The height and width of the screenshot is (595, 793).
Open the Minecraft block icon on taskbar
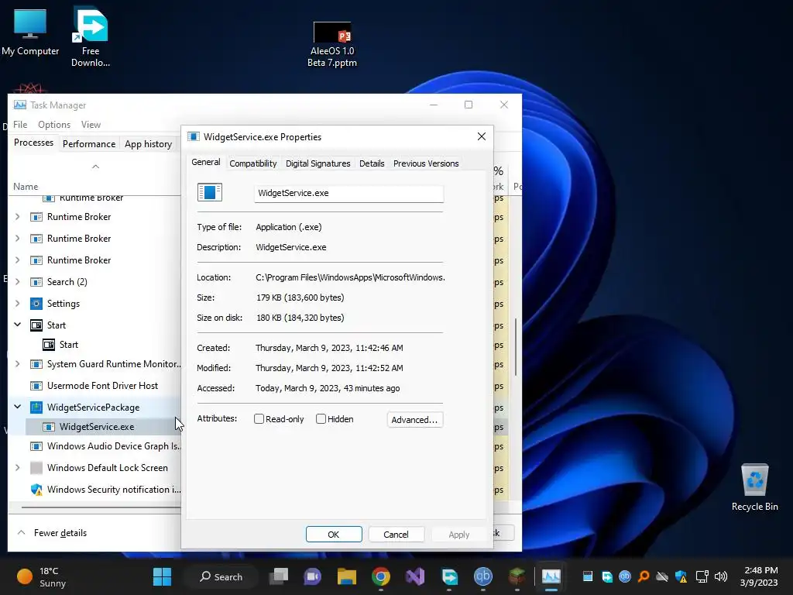pos(517,576)
